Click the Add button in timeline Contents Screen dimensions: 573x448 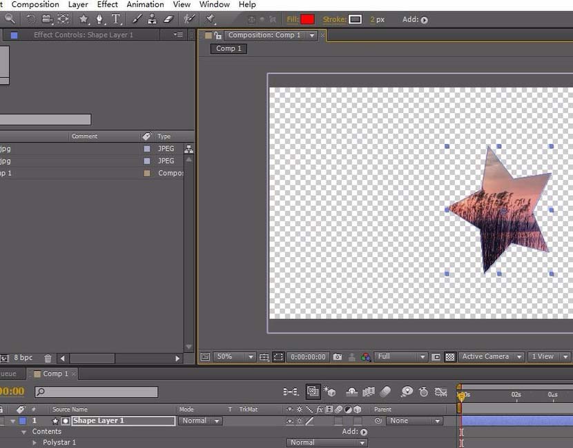tap(363, 432)
